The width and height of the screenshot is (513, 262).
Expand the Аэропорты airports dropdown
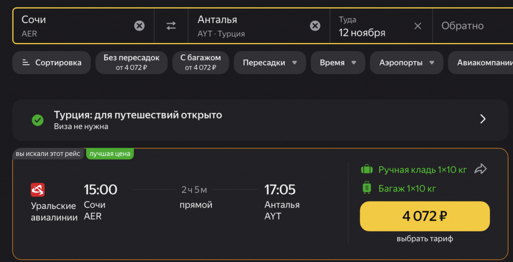click(406, 62)
